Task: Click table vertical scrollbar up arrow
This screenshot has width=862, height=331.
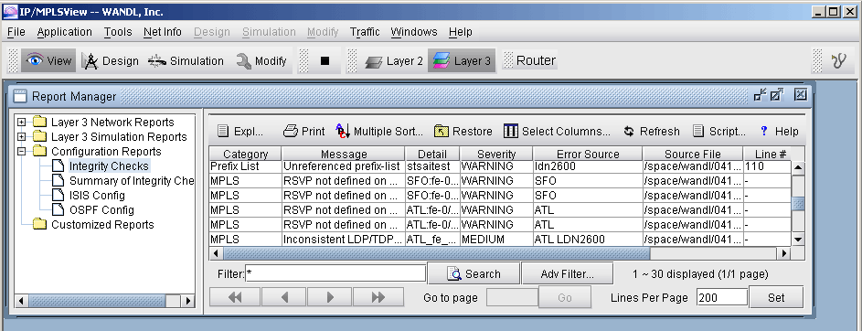Action: [x=798, y=167]
